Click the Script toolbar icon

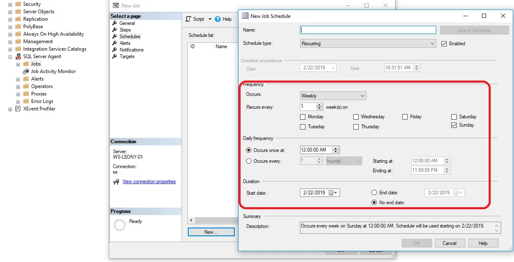[x=188, y=19]
